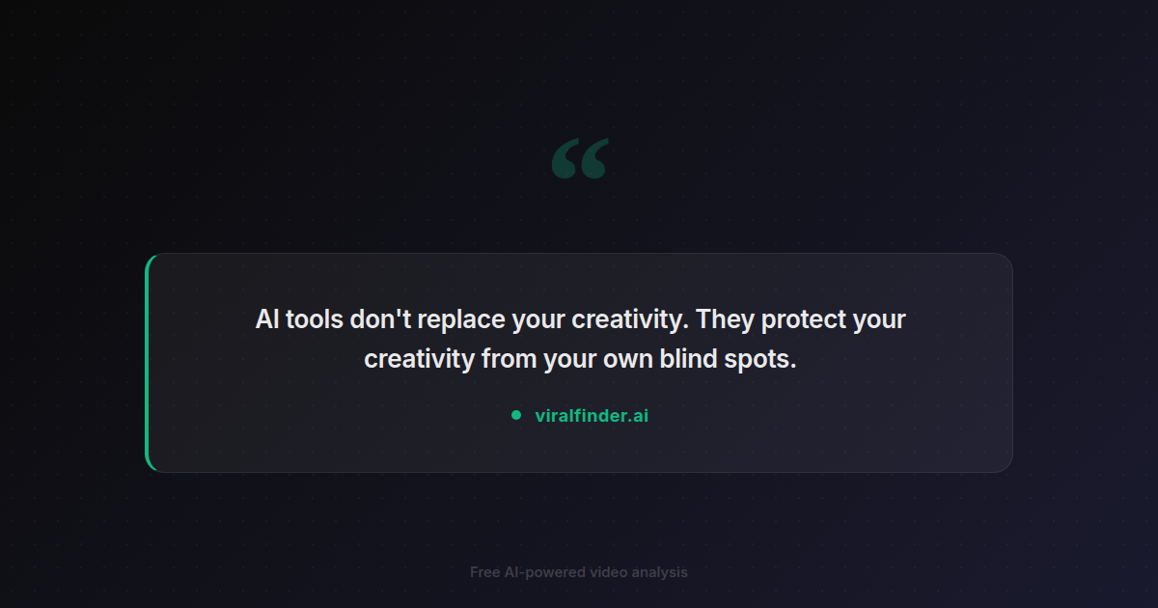This screenshot has height=608, width=1158.
Task: Click the word "tools" in the quote
Action: [x=313, y=319]
